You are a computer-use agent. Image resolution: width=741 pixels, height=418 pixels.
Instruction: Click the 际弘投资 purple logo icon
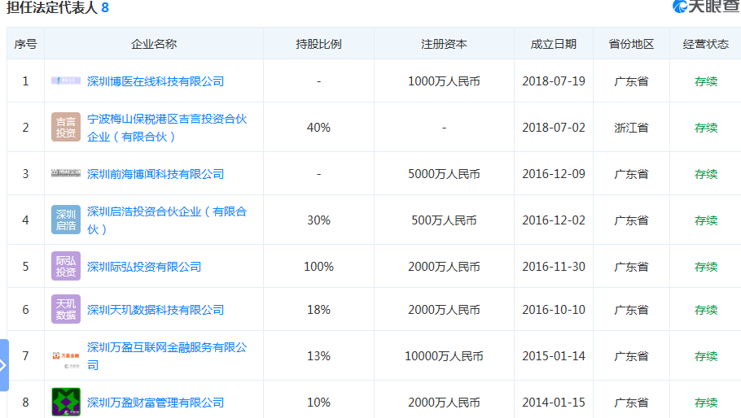click(x=66, y=267)
